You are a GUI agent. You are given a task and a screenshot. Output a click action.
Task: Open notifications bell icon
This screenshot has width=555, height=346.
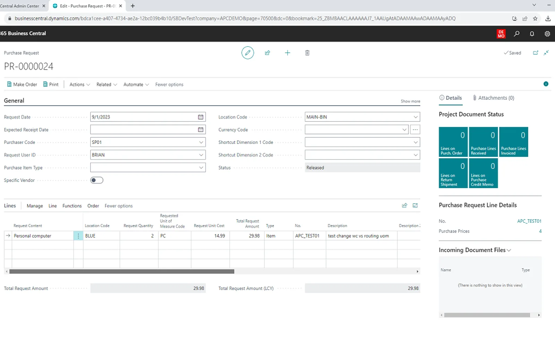coord(532,34)
